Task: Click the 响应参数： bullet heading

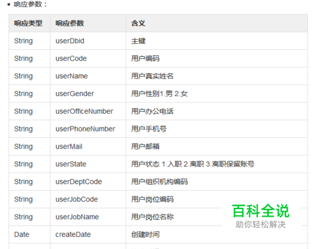Action: pyautogui.click(x=30, y=4)
